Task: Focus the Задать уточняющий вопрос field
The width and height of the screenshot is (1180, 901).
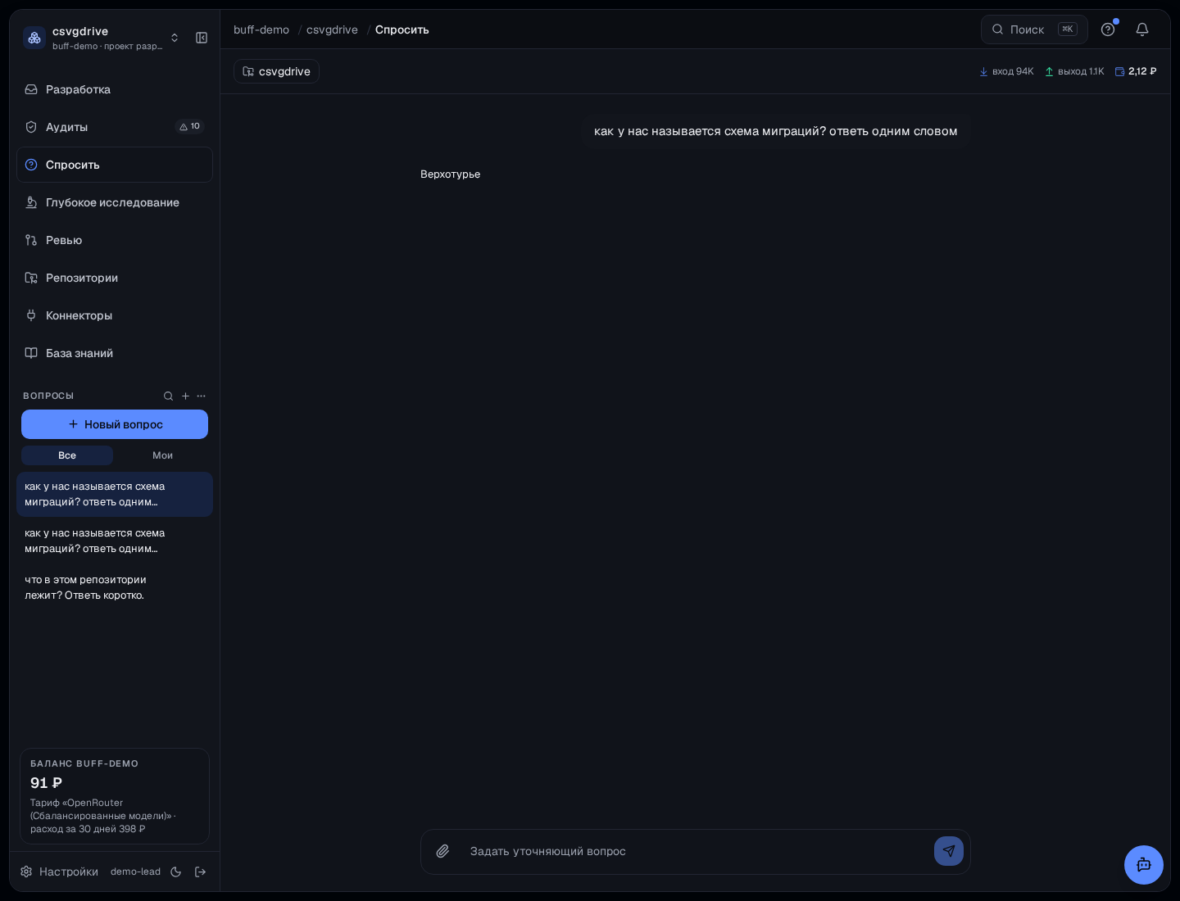Action: click(697, 851)
